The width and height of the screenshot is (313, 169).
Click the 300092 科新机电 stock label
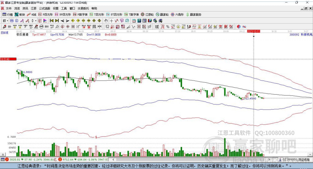pos(301,35)
